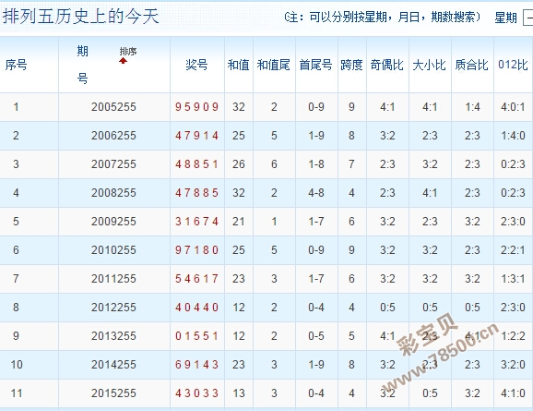
Task: Click the 012比 column header
Action: pos(513,65)
